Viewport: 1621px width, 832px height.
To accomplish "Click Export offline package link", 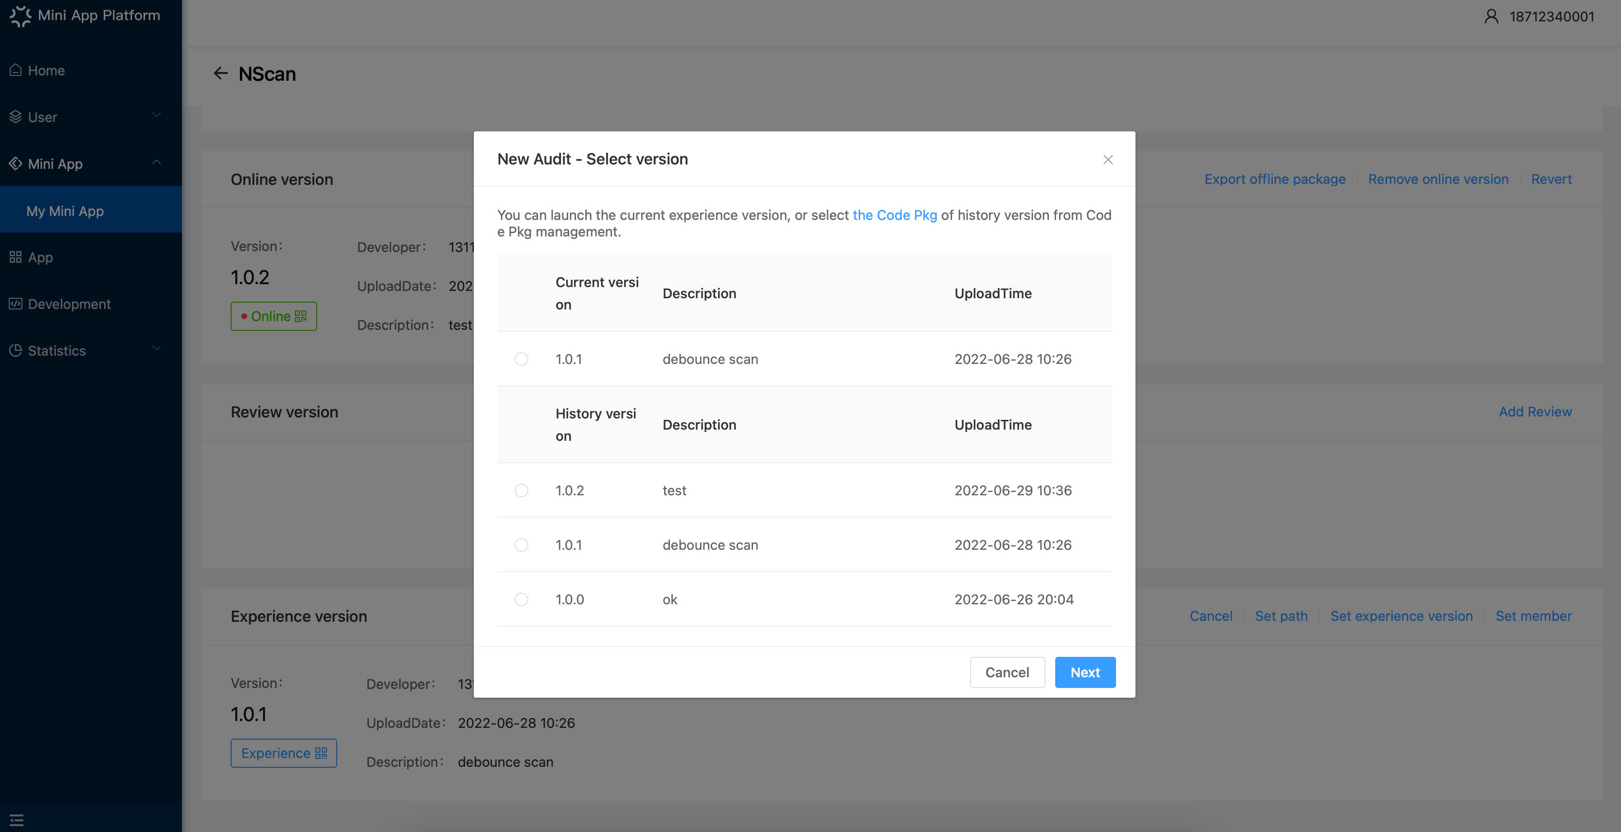I will coord(1274,179).
